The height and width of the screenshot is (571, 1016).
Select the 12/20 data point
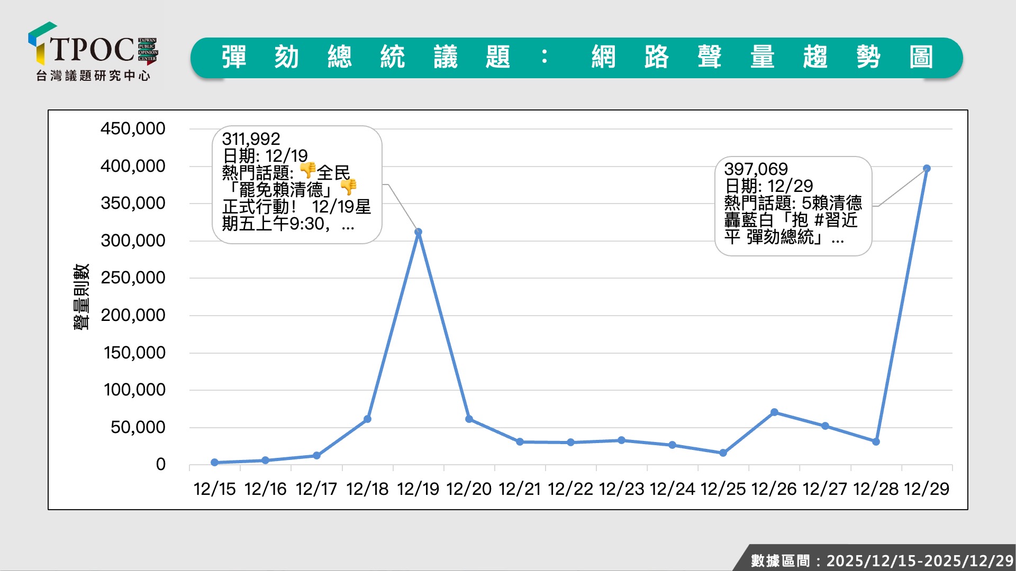coord(469,419)
